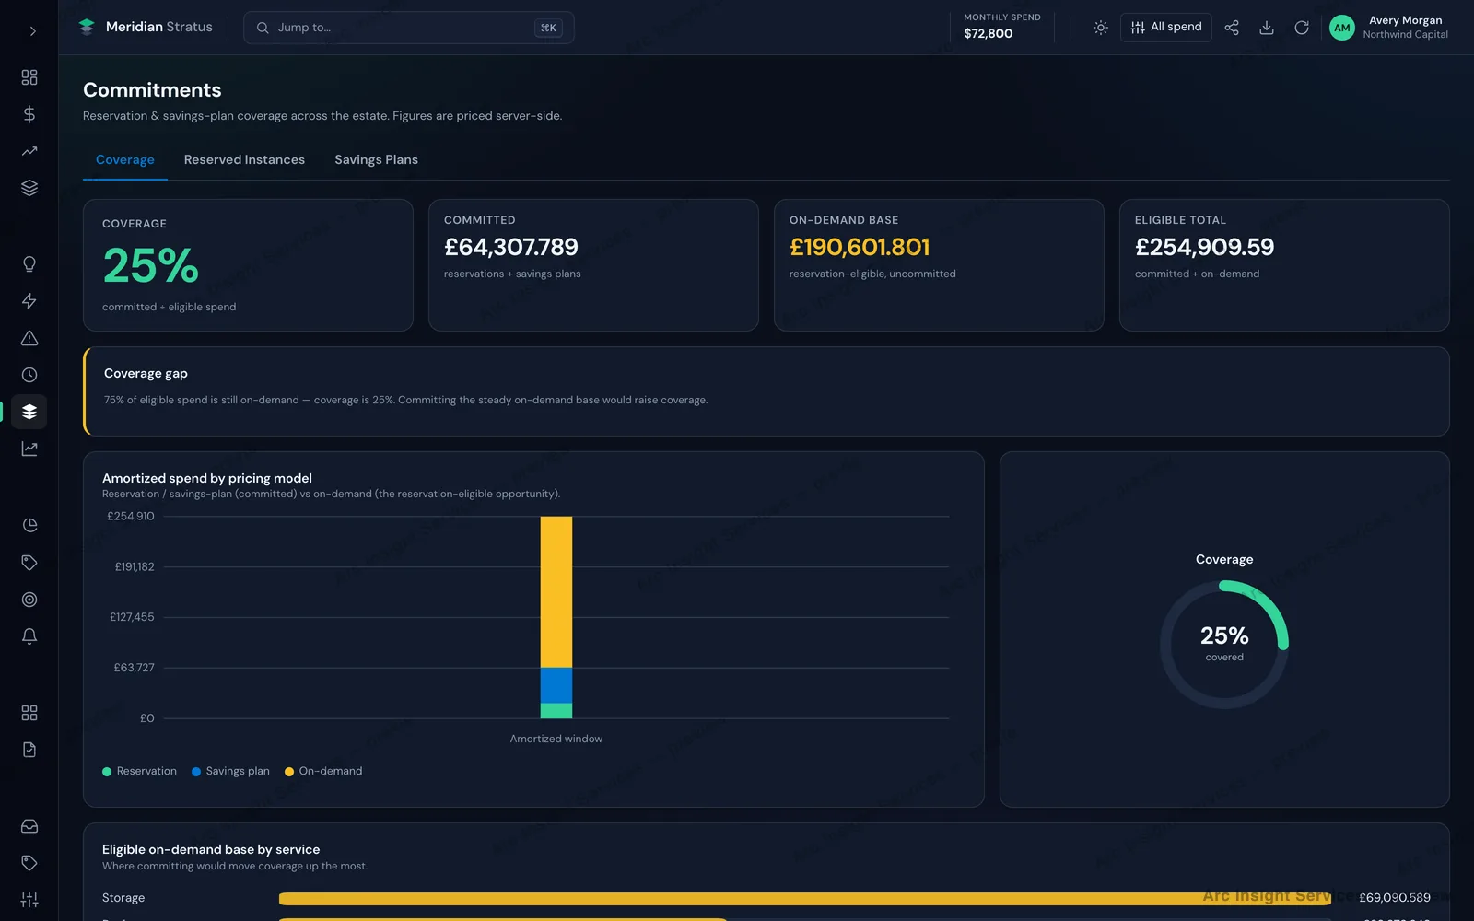1474x921 pixels.
Task: Toggle the Reservation legend series
Action: pos(139,772)
